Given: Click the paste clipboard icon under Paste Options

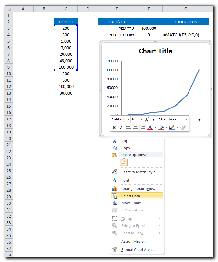Looking at the screenshot, I should tap(124, 163).
